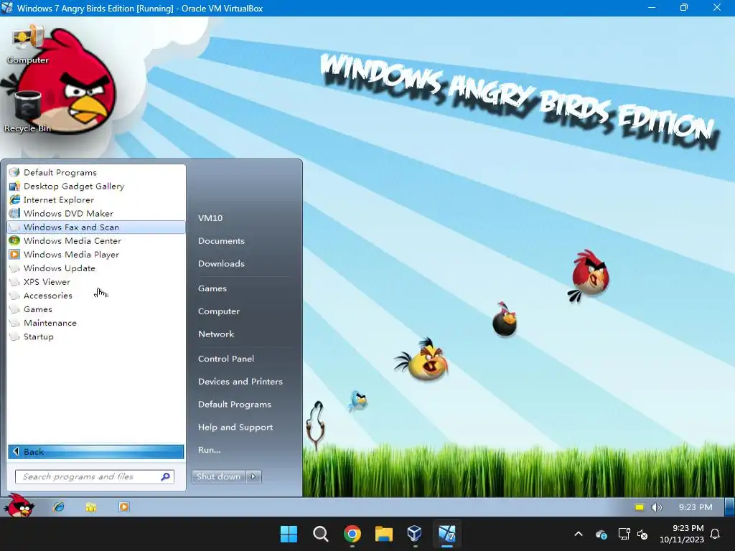Click the search magnifier icon in the Start menu
This screenshot has height=551, width=735.
[x=166, y=476]
